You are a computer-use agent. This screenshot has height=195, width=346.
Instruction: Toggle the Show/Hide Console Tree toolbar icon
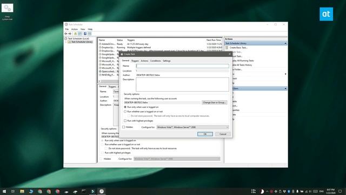point(80,34)
